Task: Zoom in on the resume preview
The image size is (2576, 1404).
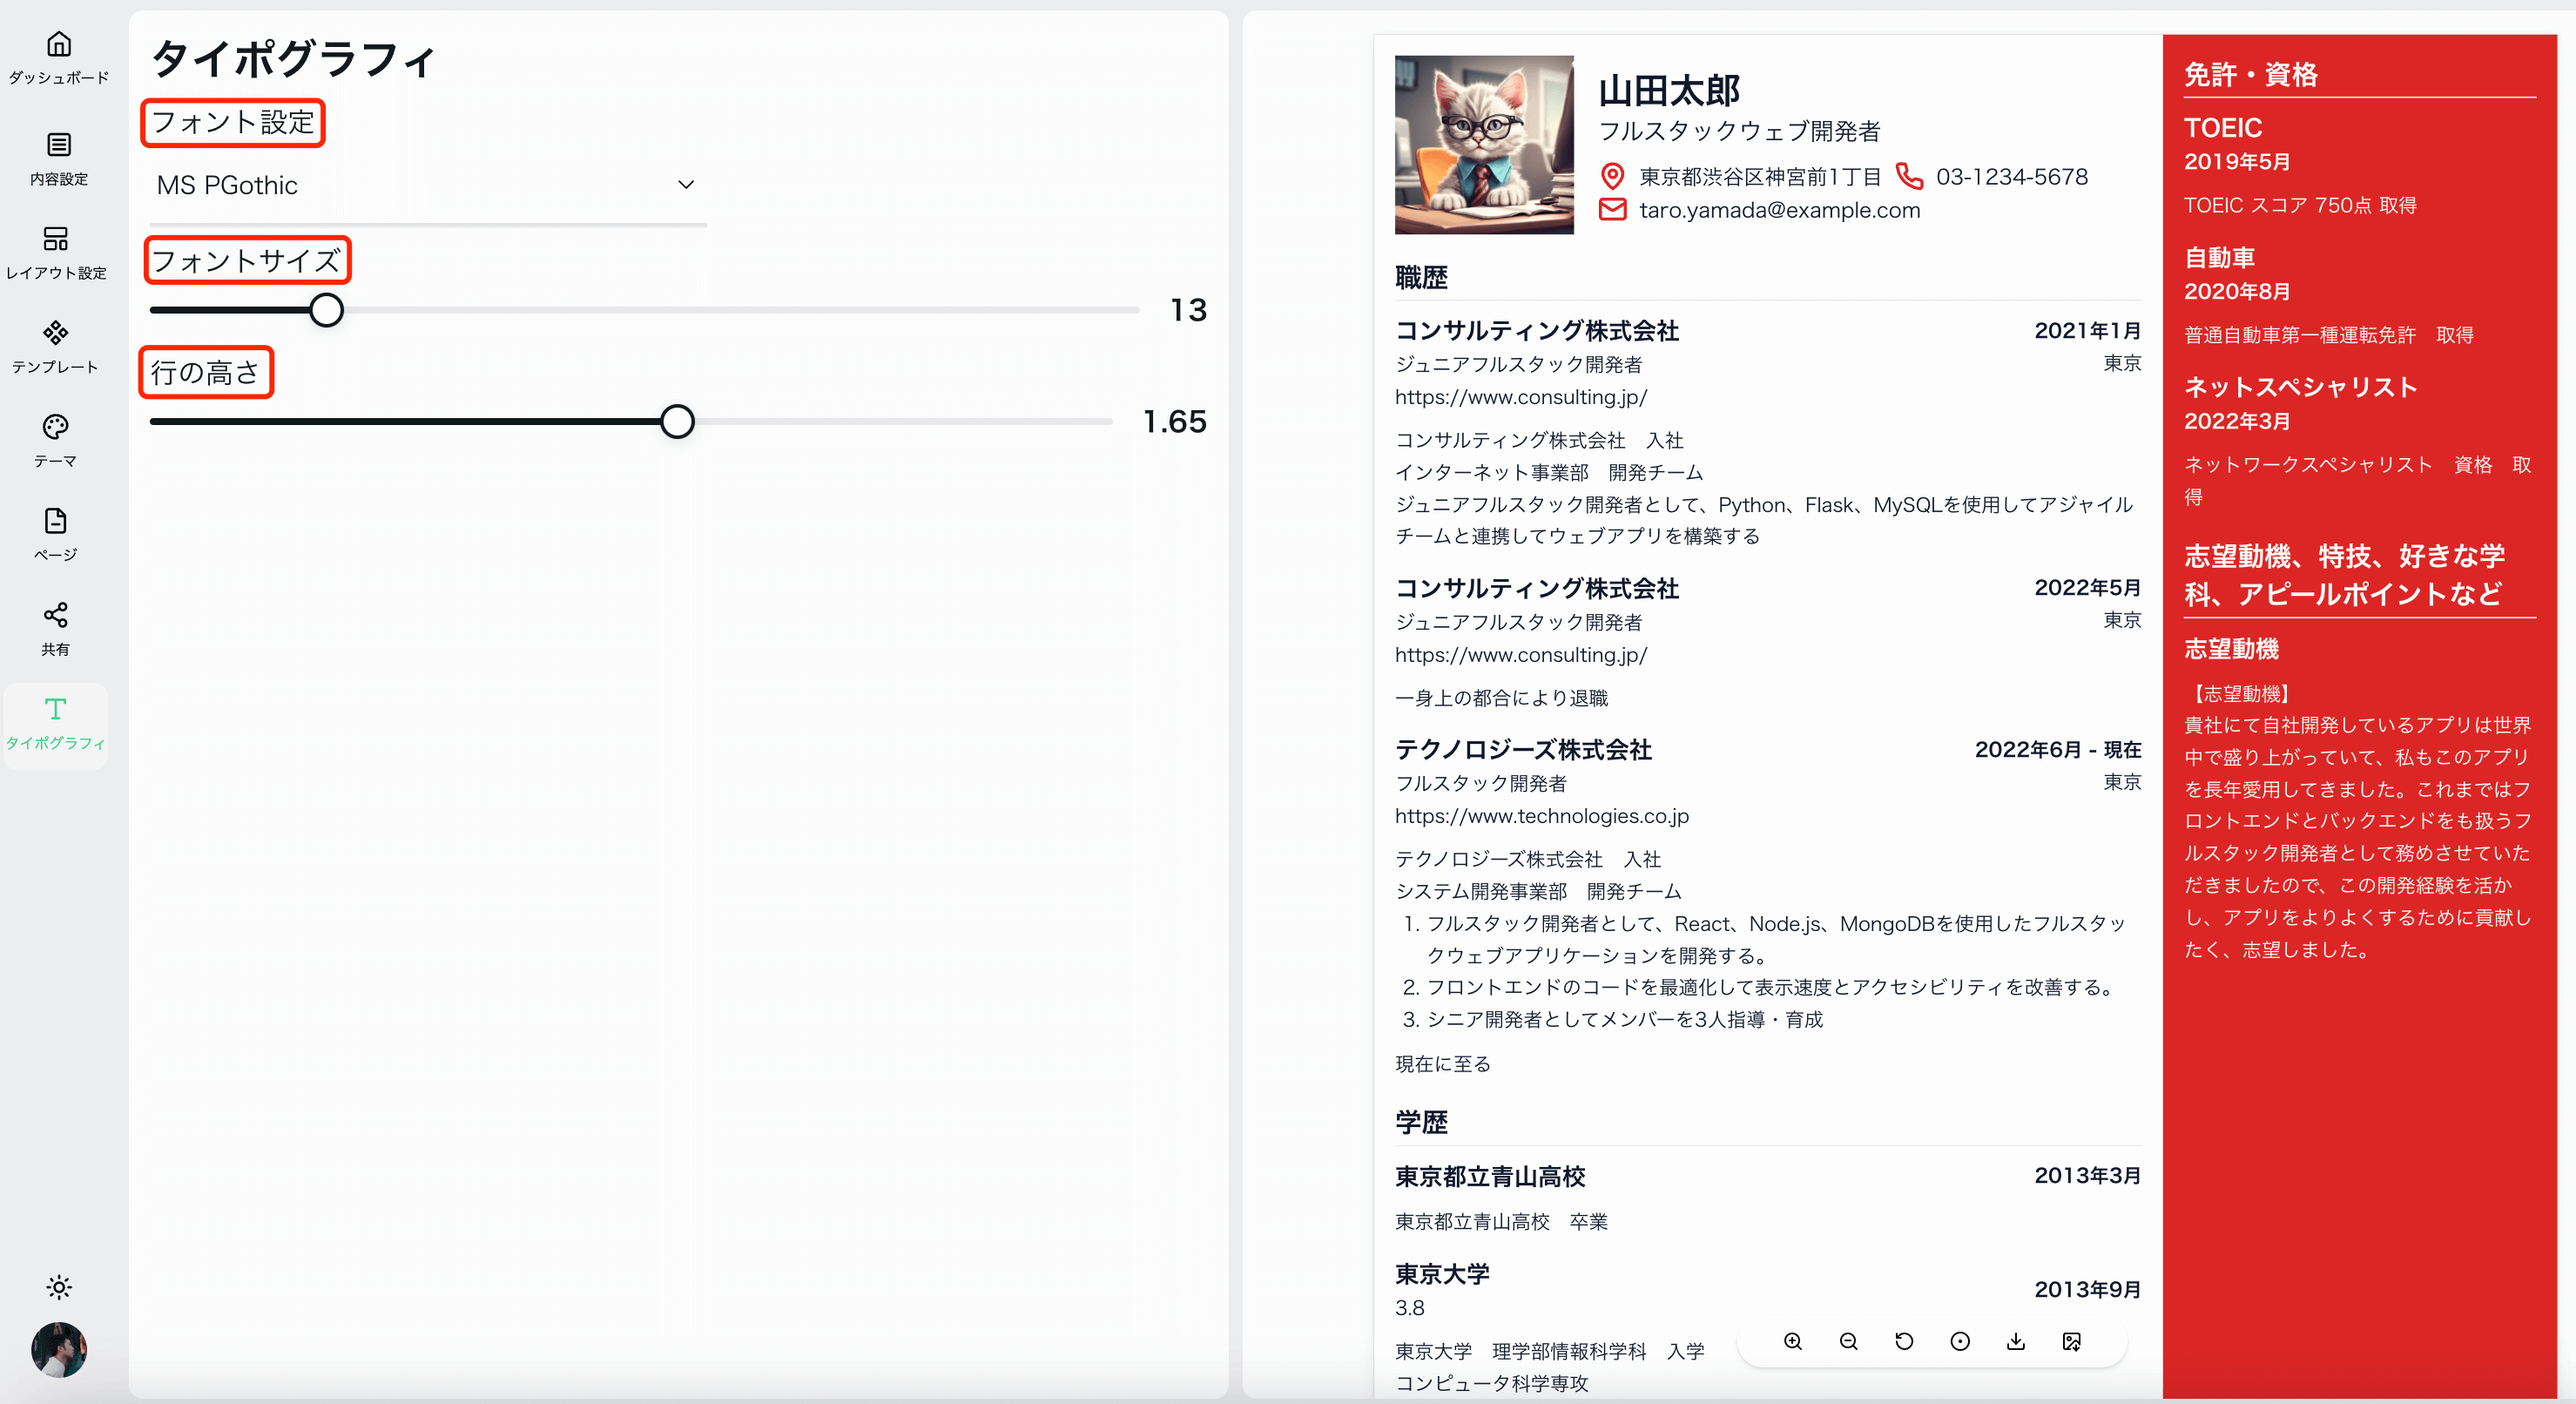Action: pos(1793,1342)
